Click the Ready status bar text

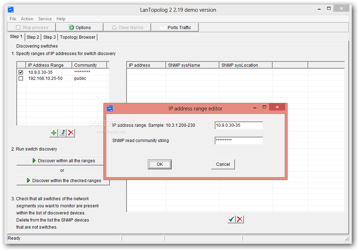tap(14, 238)
